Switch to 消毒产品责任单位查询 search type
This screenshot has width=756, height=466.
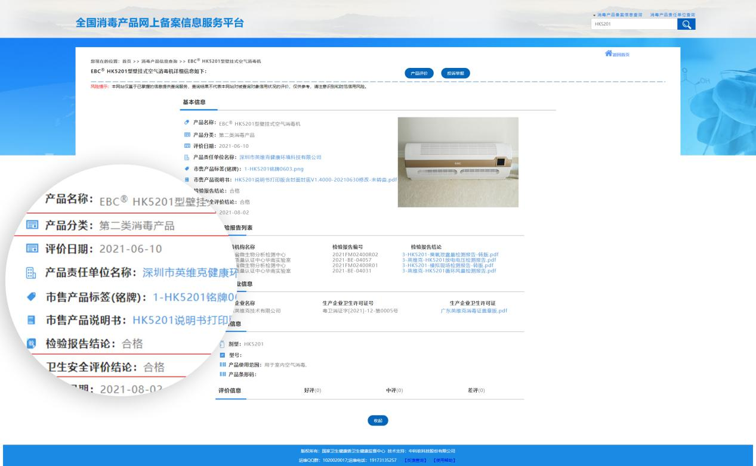(672, 14)
